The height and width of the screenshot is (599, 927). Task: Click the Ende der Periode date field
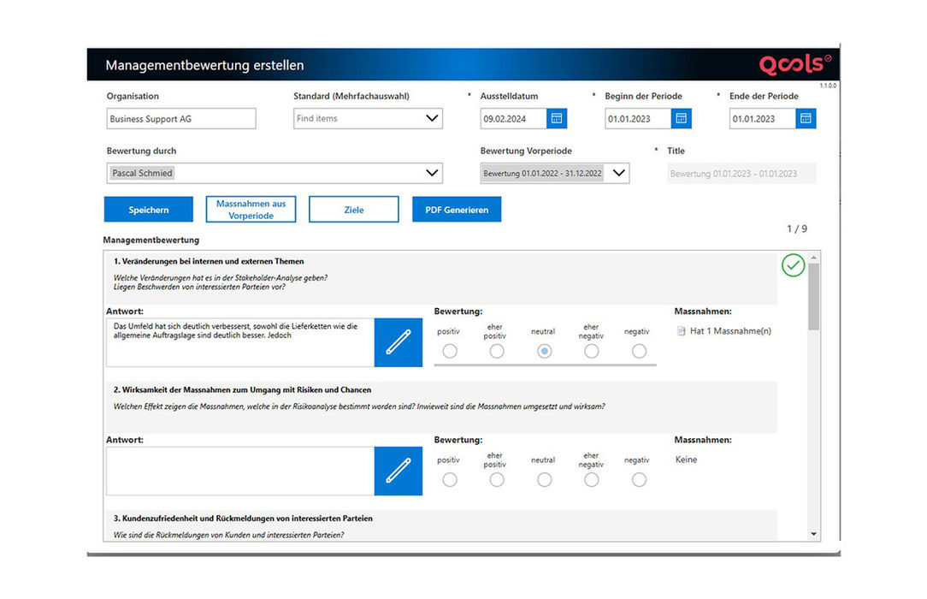(763, 118)
